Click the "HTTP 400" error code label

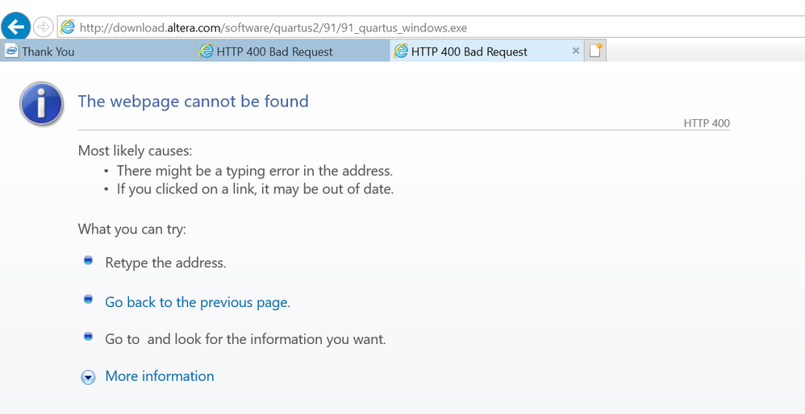(706, 123)
